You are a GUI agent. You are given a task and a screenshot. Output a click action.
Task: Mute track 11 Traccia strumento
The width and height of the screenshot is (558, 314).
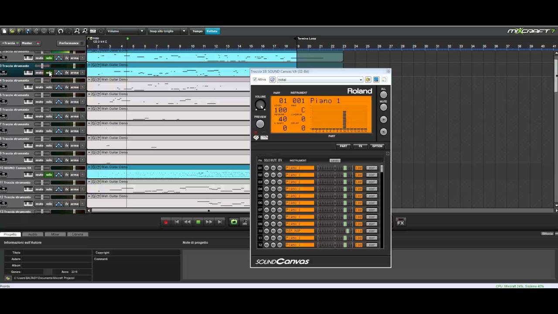click(39, 189)
